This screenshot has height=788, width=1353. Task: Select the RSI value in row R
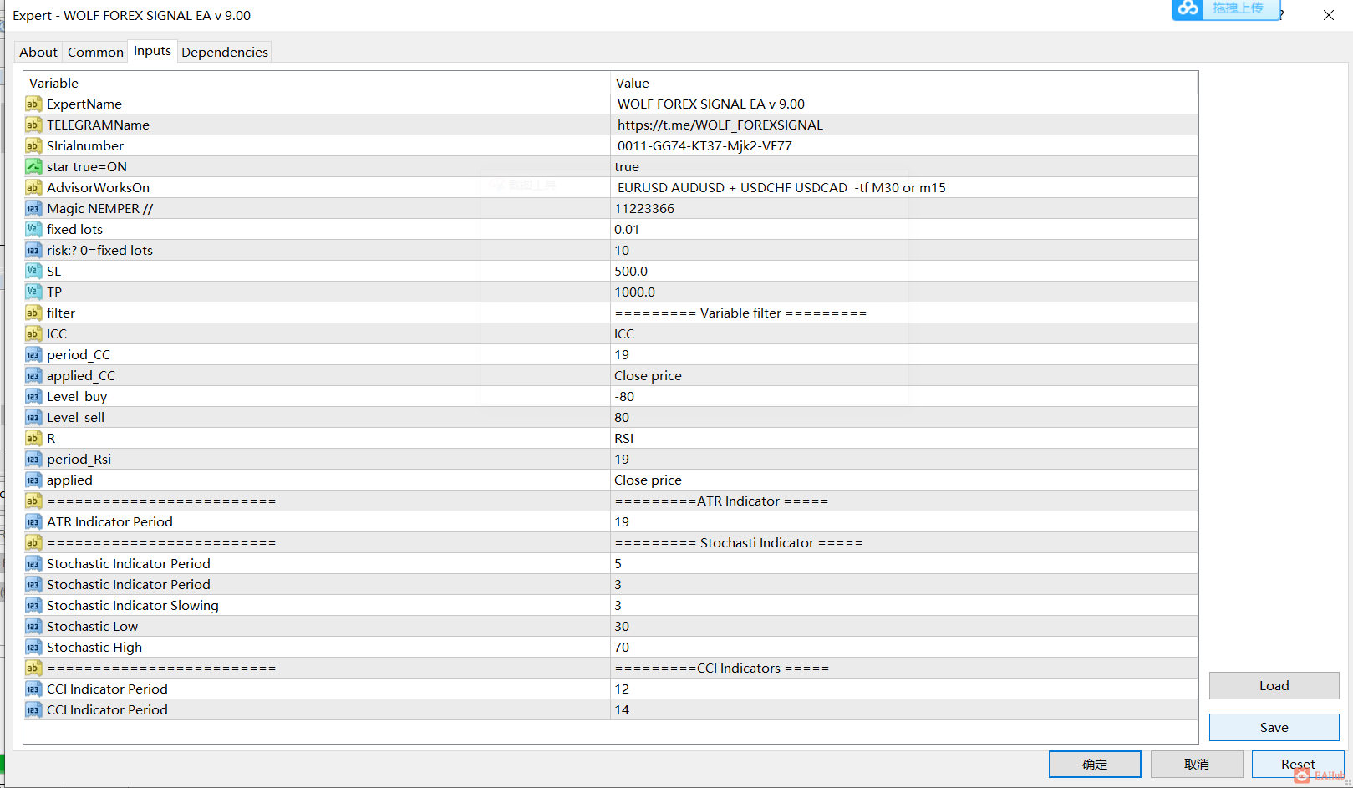[x=624, y=438]
